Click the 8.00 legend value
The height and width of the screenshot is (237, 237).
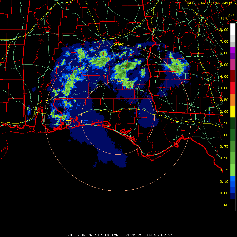point(224,29)
